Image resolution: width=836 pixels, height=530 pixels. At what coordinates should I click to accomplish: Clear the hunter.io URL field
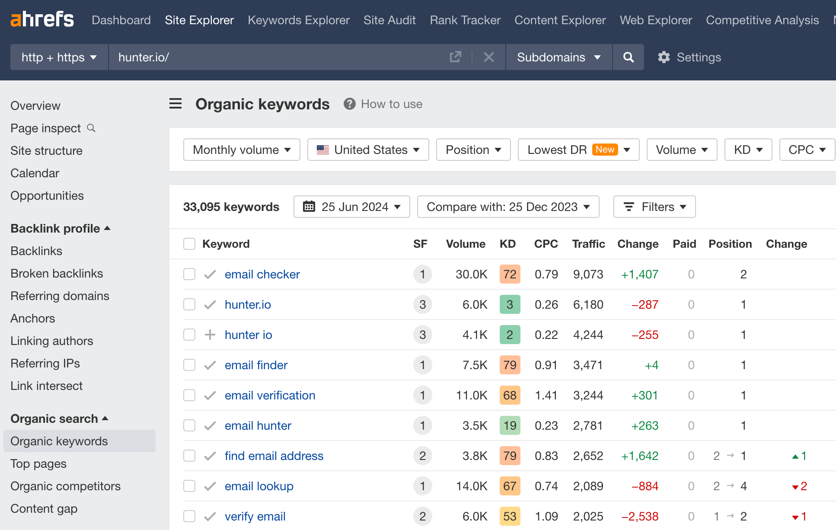(489, 57)
